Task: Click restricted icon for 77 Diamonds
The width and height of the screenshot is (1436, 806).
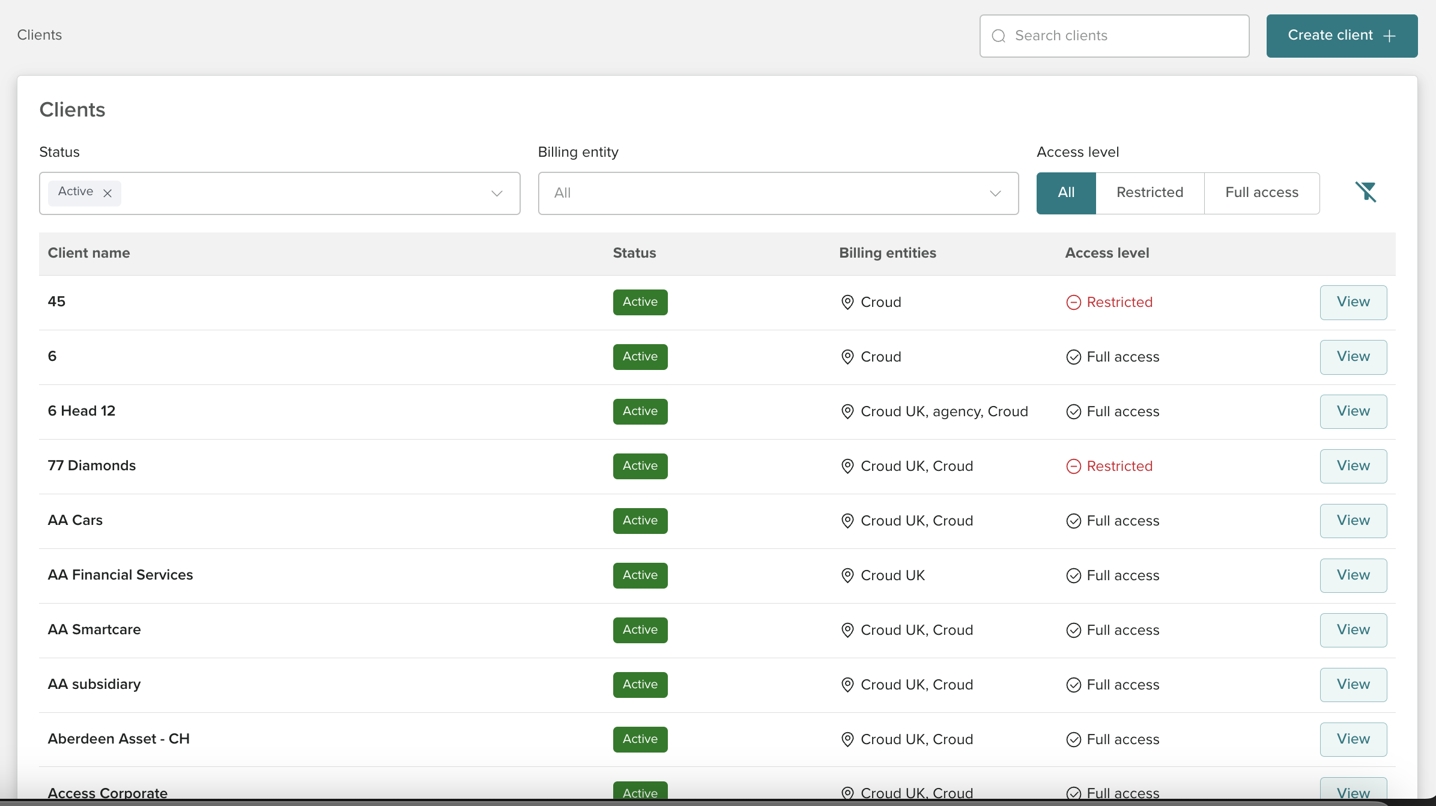Action: pos(1073,466)
